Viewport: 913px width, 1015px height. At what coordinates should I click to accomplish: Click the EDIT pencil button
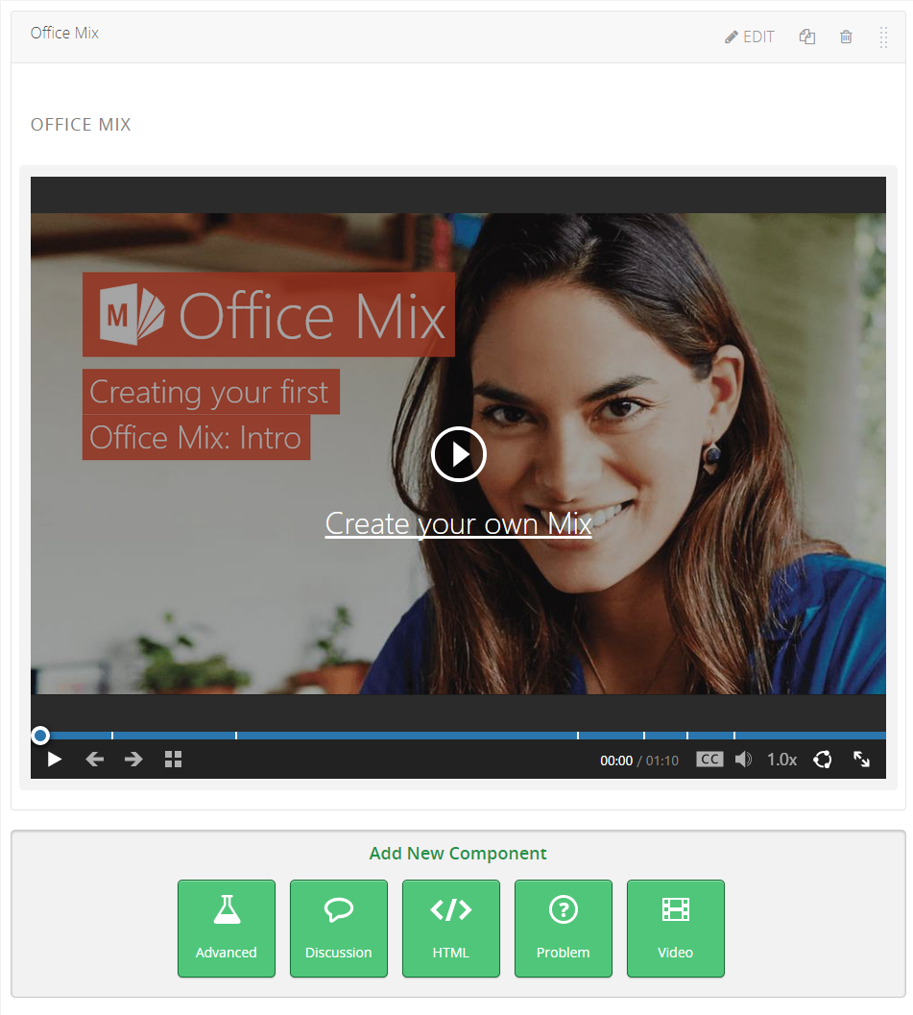coord(749,36)
